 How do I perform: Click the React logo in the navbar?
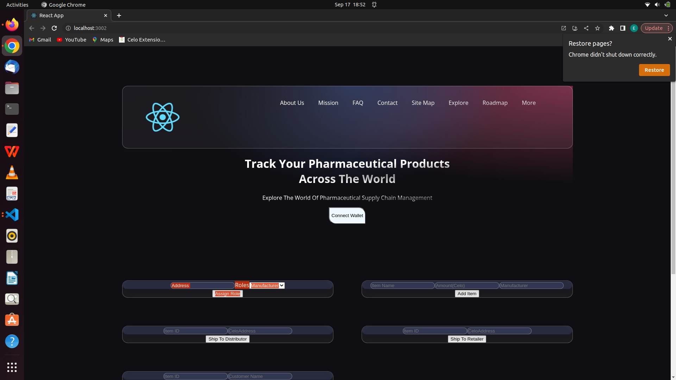(162, 117)
